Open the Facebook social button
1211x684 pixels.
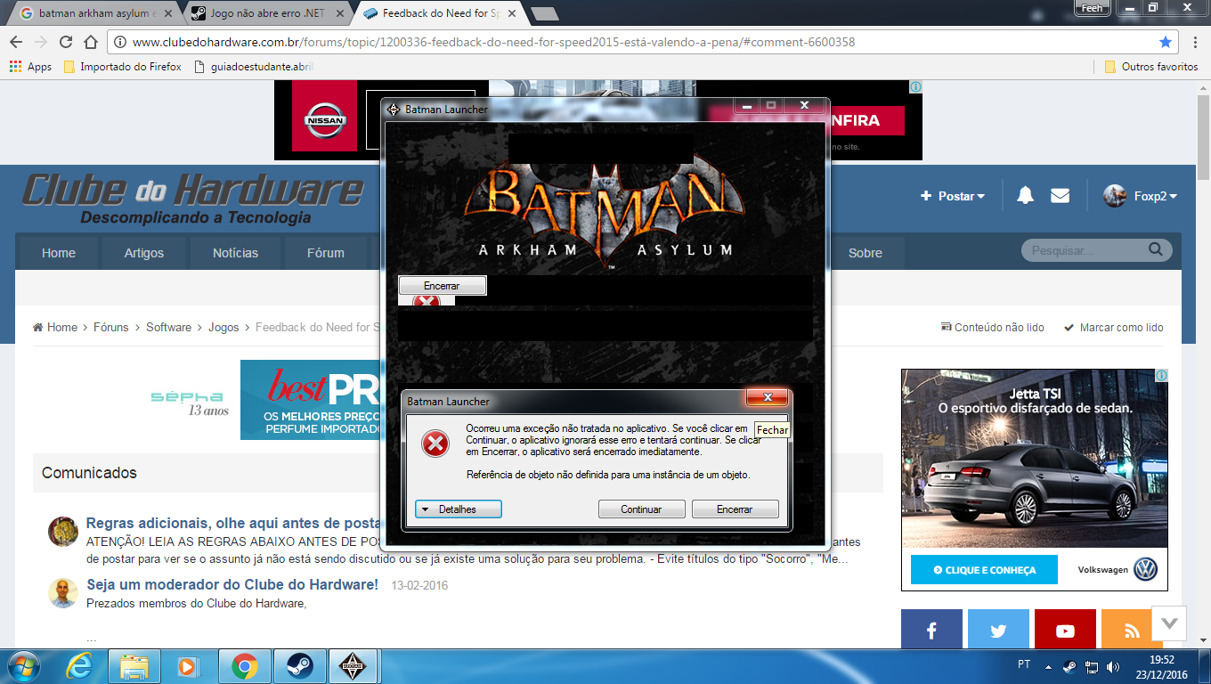[931, 631]
